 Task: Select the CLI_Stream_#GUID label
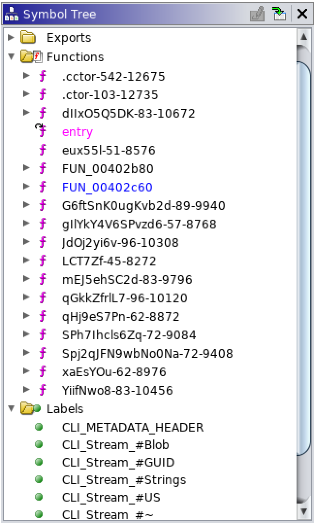[118, 462]
